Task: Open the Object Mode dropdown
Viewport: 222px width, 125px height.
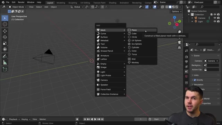Action: click(18, 7)
